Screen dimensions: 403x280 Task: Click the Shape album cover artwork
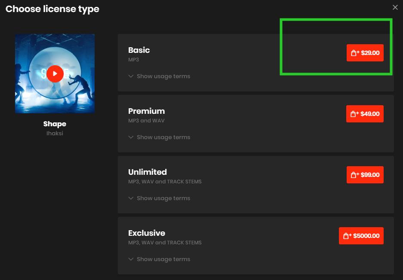point(30,52)
